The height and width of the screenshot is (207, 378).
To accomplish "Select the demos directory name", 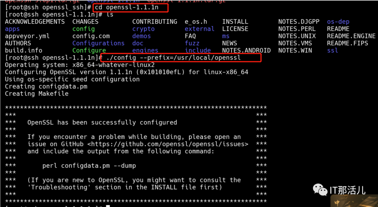I will click(x=141, y=36).
